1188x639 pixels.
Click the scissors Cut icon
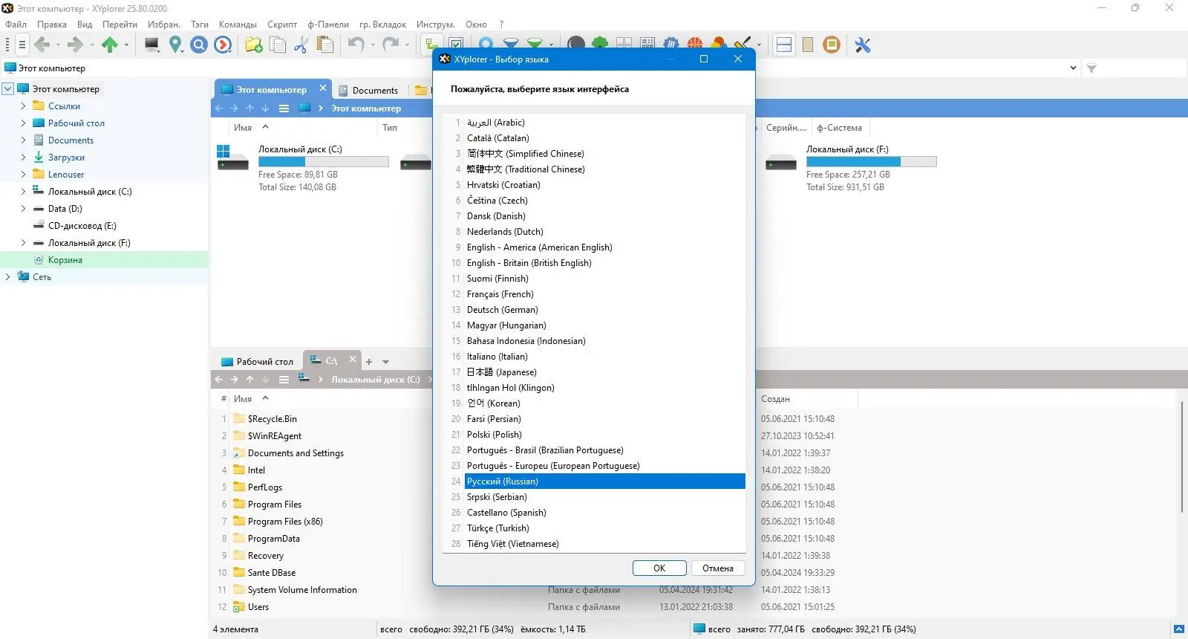pos(301,45)
